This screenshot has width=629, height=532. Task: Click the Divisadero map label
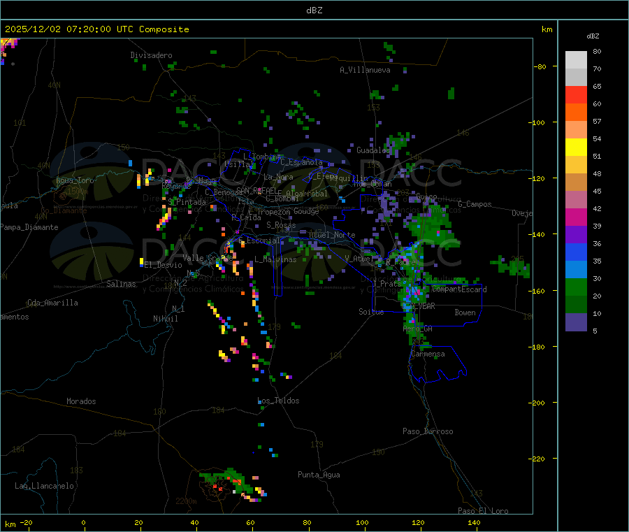coord(151,55)
